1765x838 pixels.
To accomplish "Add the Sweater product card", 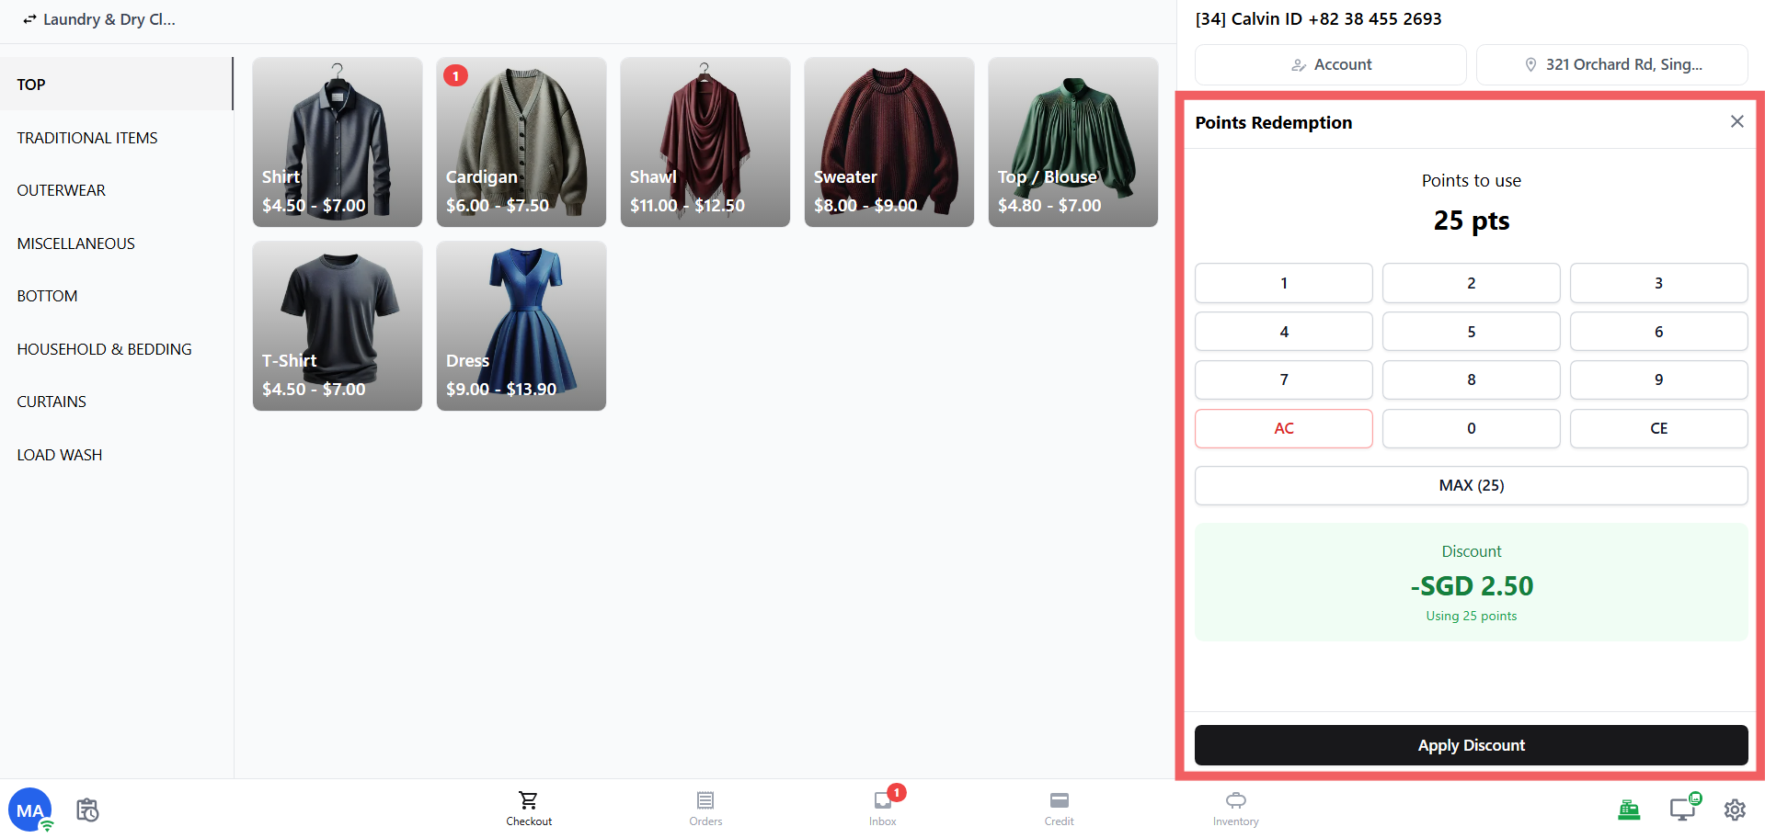I will click(889, 142).
